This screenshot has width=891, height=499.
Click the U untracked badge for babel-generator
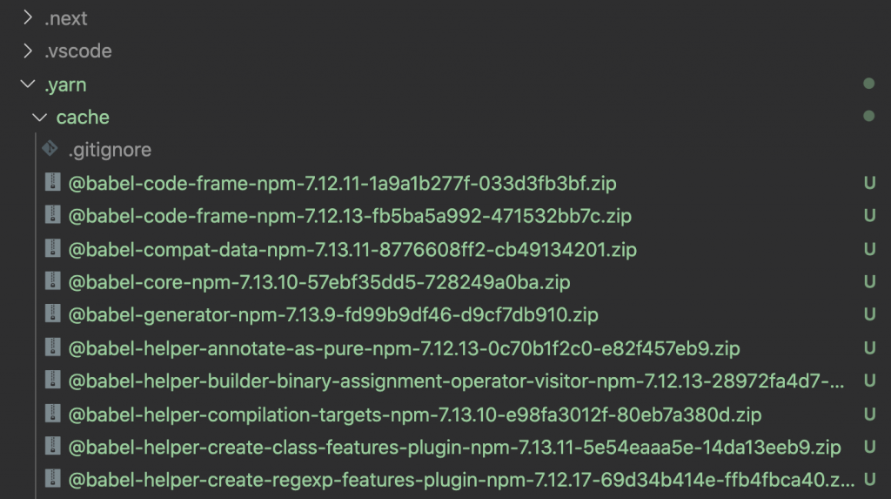pos(869,314)
